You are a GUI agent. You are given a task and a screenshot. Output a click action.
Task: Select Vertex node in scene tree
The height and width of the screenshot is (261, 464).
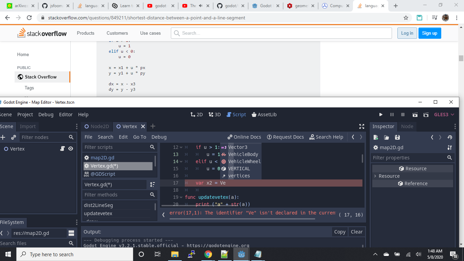click(x=17, y=149)
